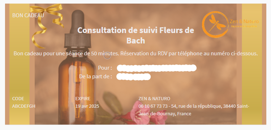The image size is (271, 130).
Task: Select the Consultation de suivi Fleurs de Bach title
Action: click(x=135, y=36)
